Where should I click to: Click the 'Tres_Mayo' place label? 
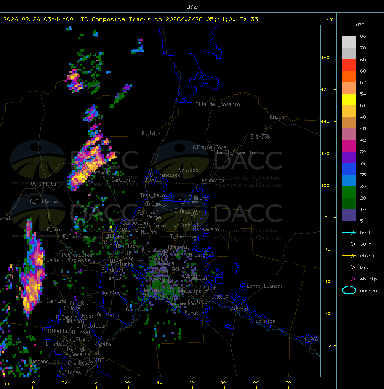[x=152, y=195]
